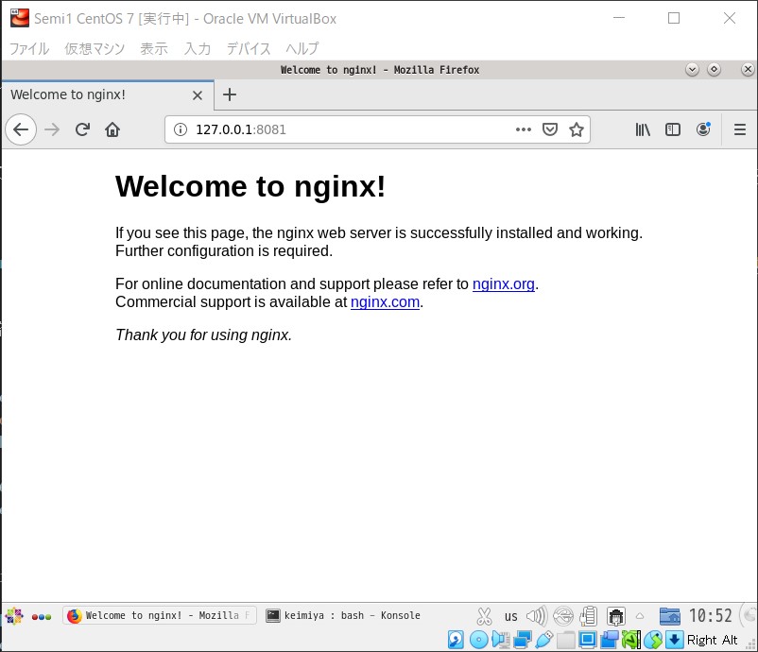The height and width of the screenshot is (652, 758).
Task: Select the Welcome to nginx! tab
Action: tap(108, 94)
